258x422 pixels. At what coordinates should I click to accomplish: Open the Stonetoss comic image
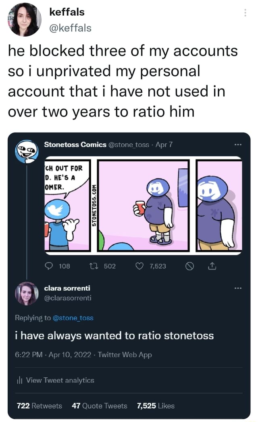point(144,205)
